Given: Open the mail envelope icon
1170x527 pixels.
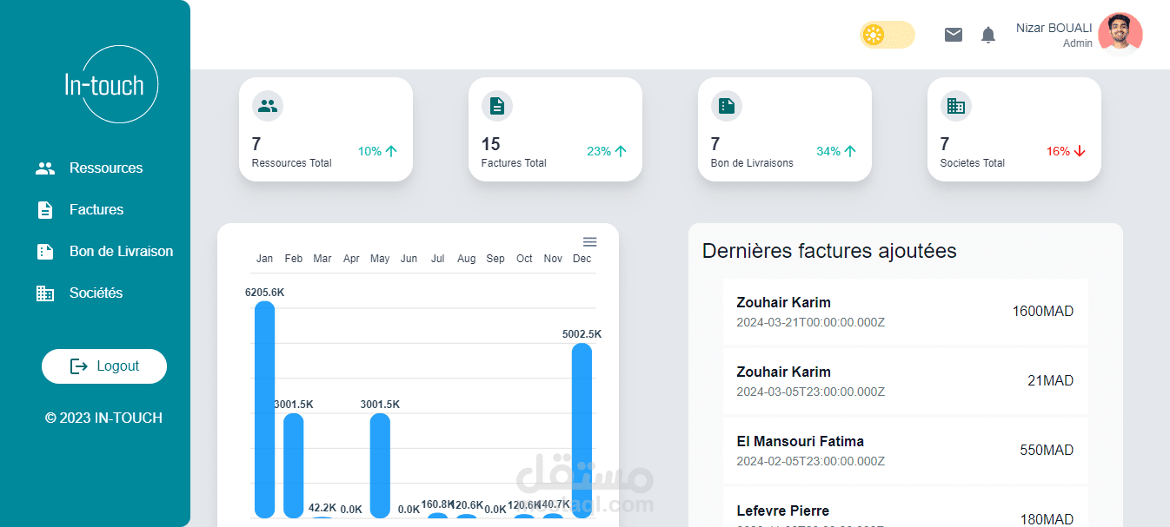Looking at the screenshot, I should click(x=954, y=35).
